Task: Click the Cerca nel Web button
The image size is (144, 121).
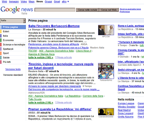Action: tap(109, 10)
